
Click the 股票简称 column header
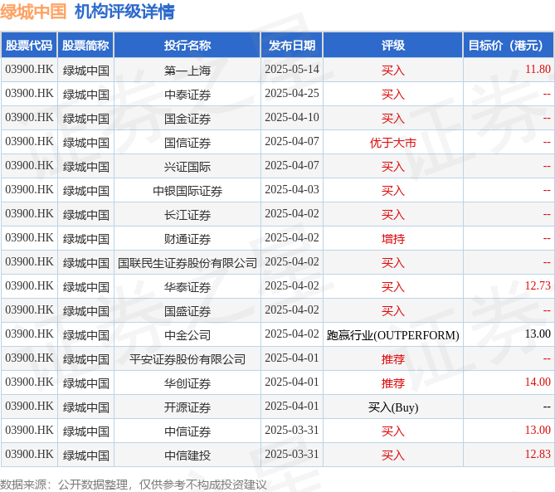click(85, 45)
